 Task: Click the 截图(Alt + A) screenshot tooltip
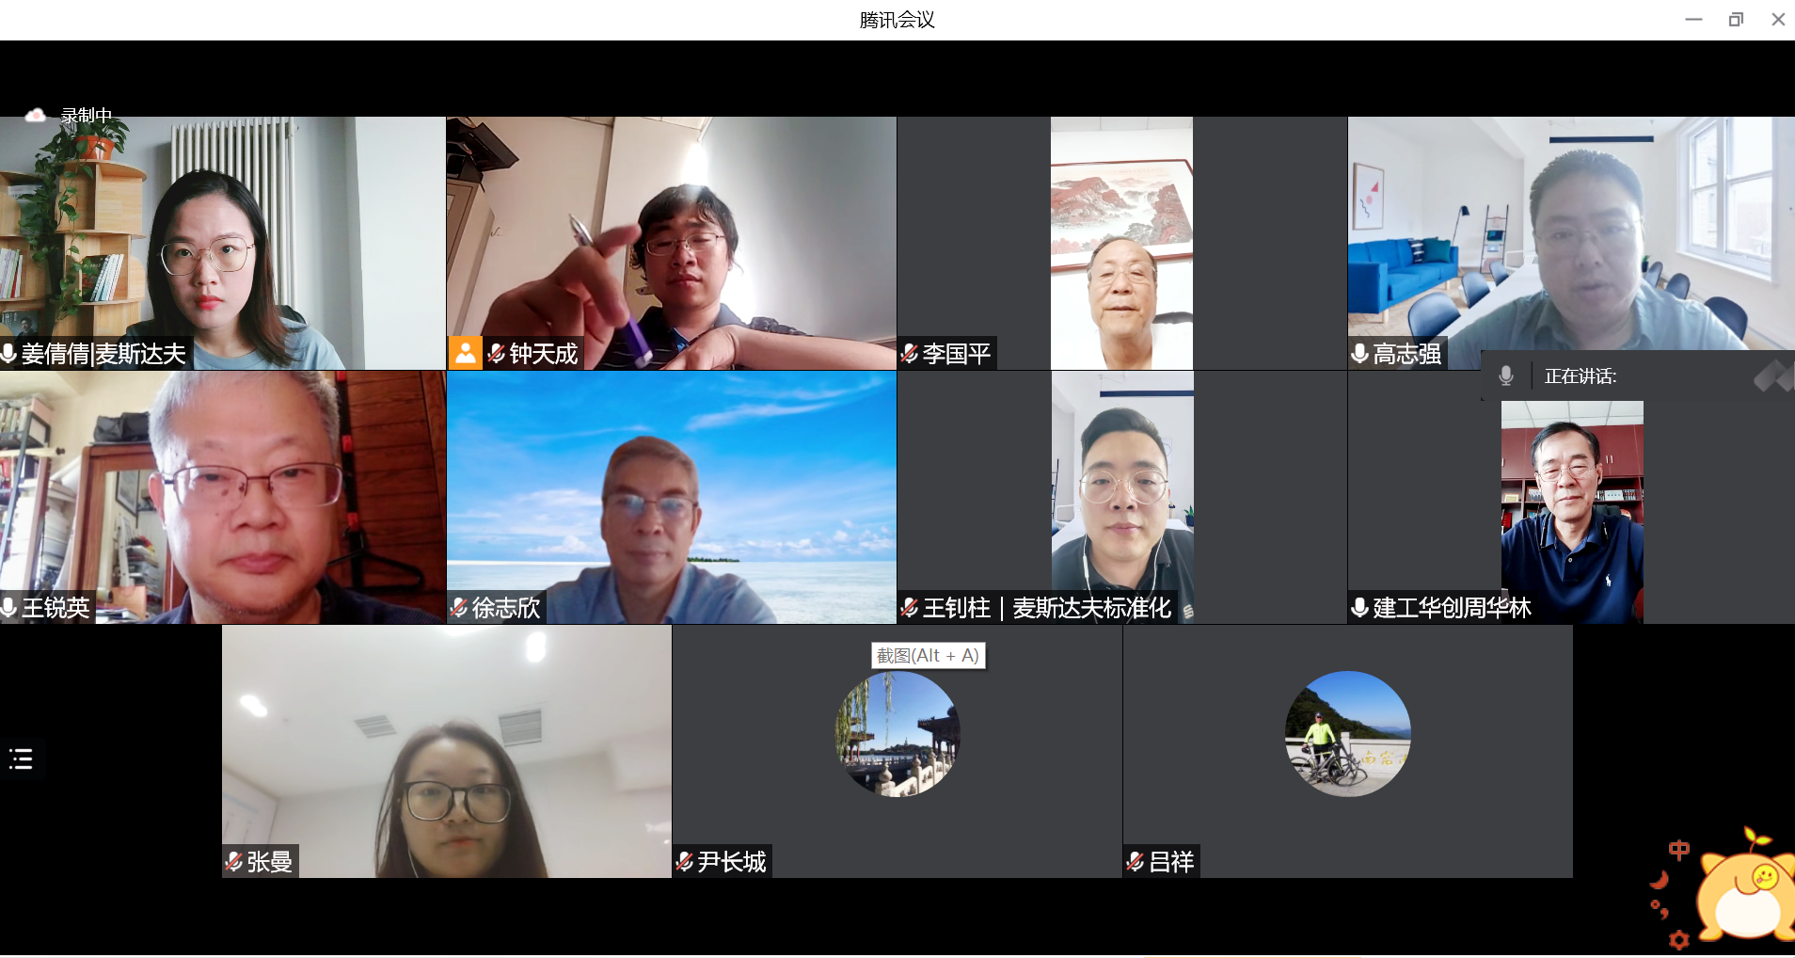point(928,655)
